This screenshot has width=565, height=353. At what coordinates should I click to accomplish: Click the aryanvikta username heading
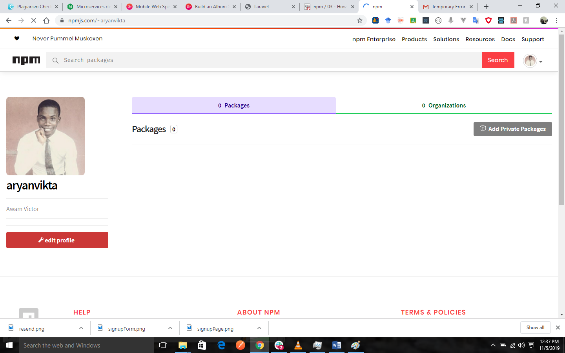pos(32,186)
